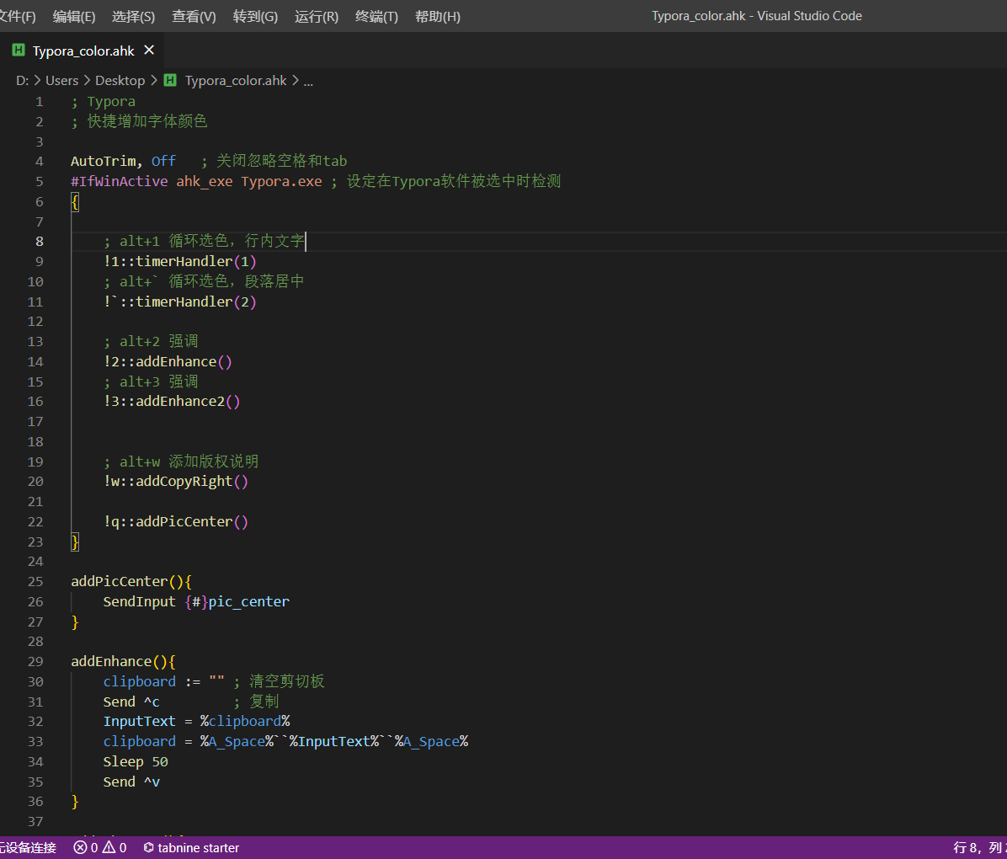The image size is (1007, 859).
Task: Click the Users breadcrumb segment
Action: tap(61, 80)
